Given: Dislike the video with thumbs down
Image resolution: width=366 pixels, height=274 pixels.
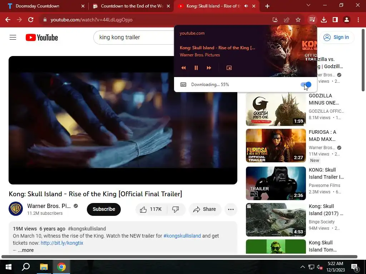Looking at the screenshot, I should click(176, 209).
